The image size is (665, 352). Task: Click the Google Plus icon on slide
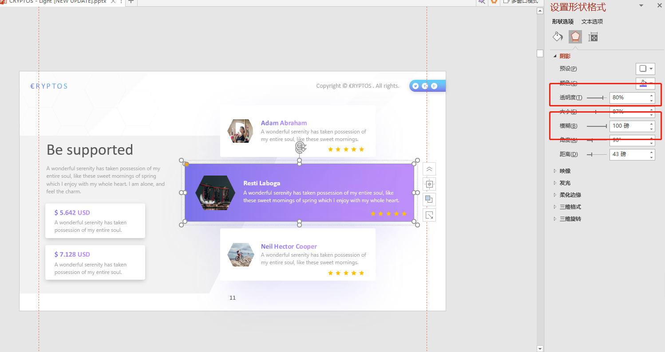pos(434,86)
